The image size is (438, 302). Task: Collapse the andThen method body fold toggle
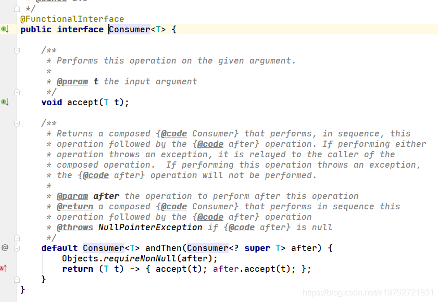[17, 248]
